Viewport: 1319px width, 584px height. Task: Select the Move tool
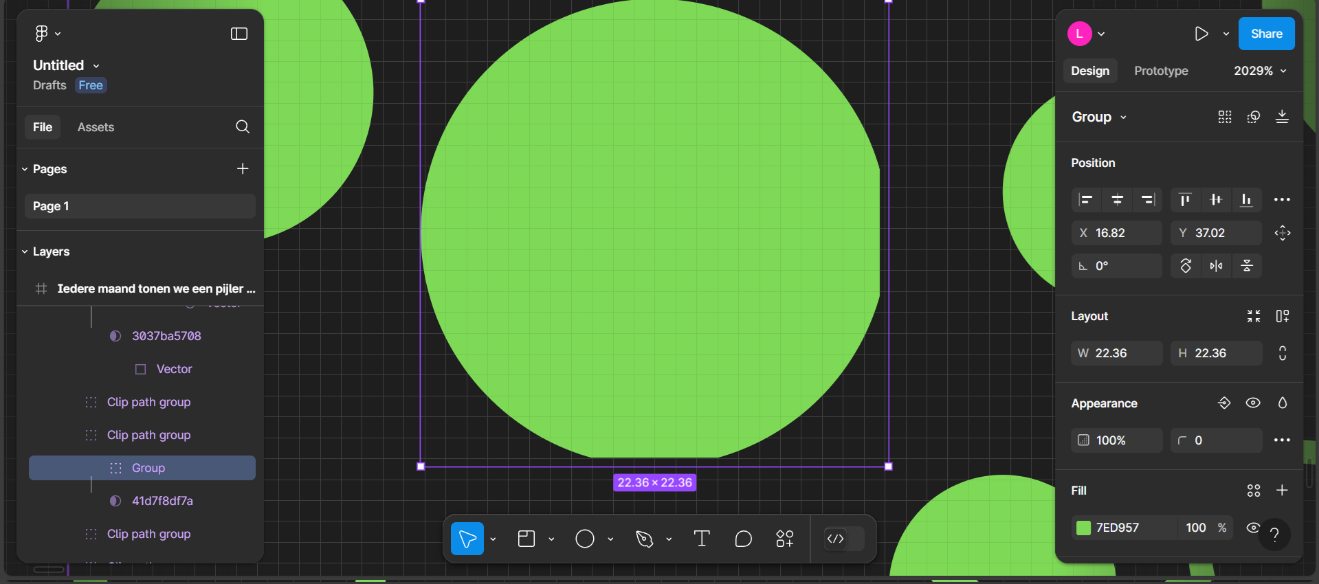(x=467, y=539)
